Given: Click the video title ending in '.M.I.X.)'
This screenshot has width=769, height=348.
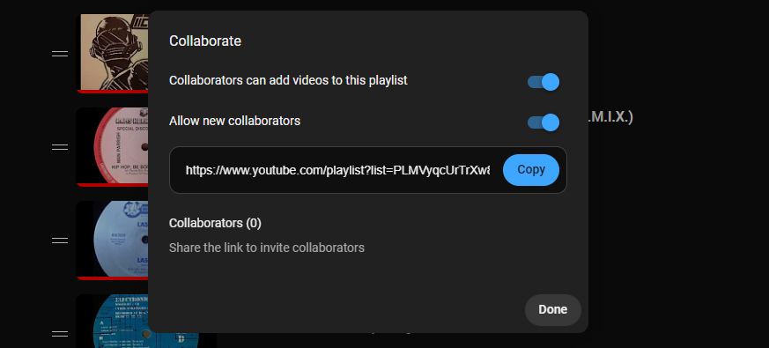Looking at the screenshot, I should (x=611, y=117).
